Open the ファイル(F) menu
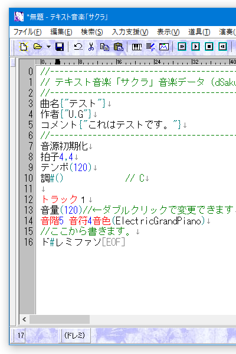This screenshot has height=354, width=236. [28, 32]
